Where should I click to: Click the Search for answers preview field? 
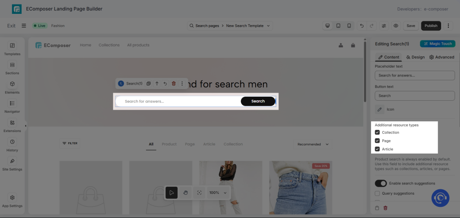178,102
